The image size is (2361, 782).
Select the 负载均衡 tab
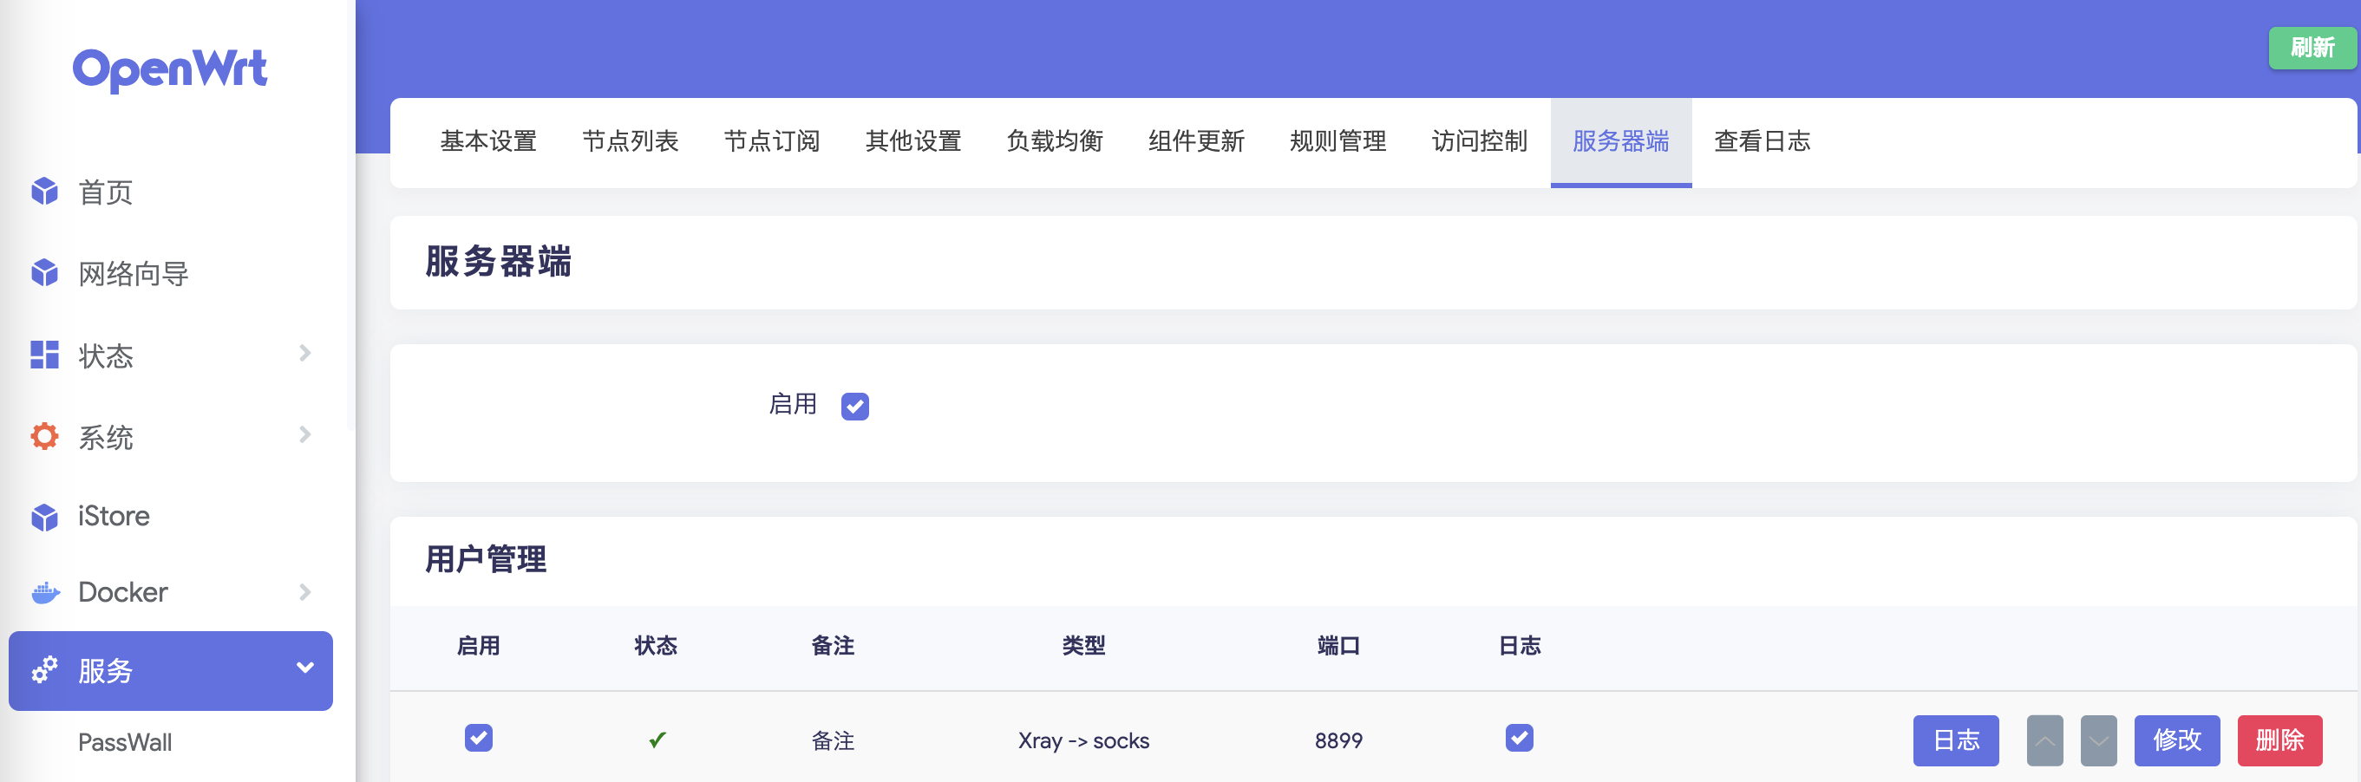click(1055, 141)
